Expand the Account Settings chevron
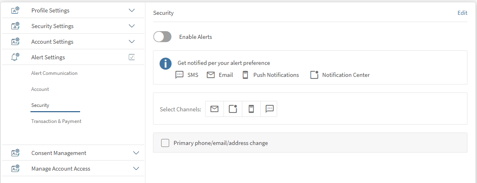This screenshot has height=183, width=477. pos(131,42)
